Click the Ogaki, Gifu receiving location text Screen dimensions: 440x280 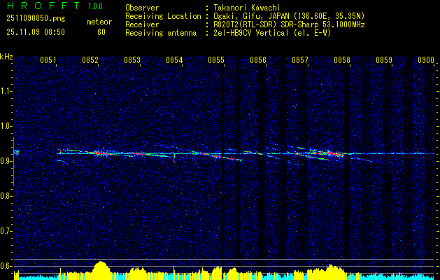point(289,16)
